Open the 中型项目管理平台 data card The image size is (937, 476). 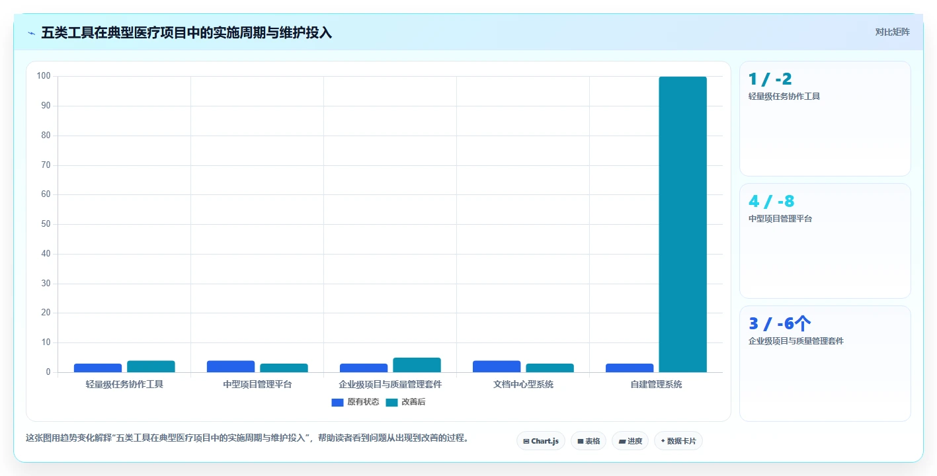(825, 241)
